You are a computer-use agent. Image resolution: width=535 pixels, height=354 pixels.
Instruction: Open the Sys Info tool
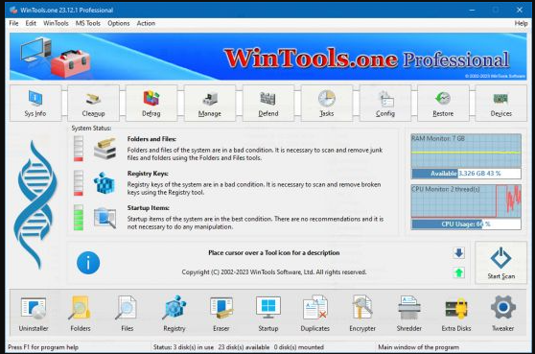tap(35, 103)
